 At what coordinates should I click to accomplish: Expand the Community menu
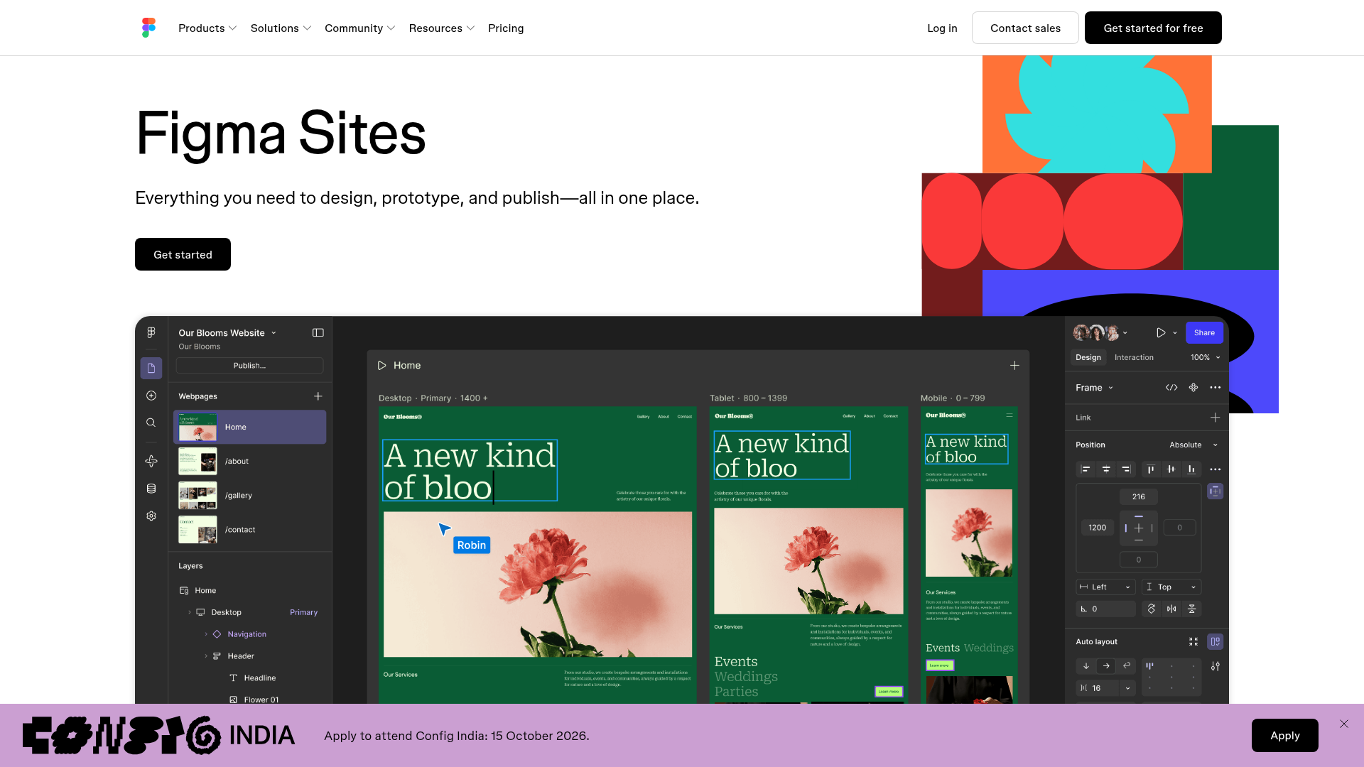point(359,28)
